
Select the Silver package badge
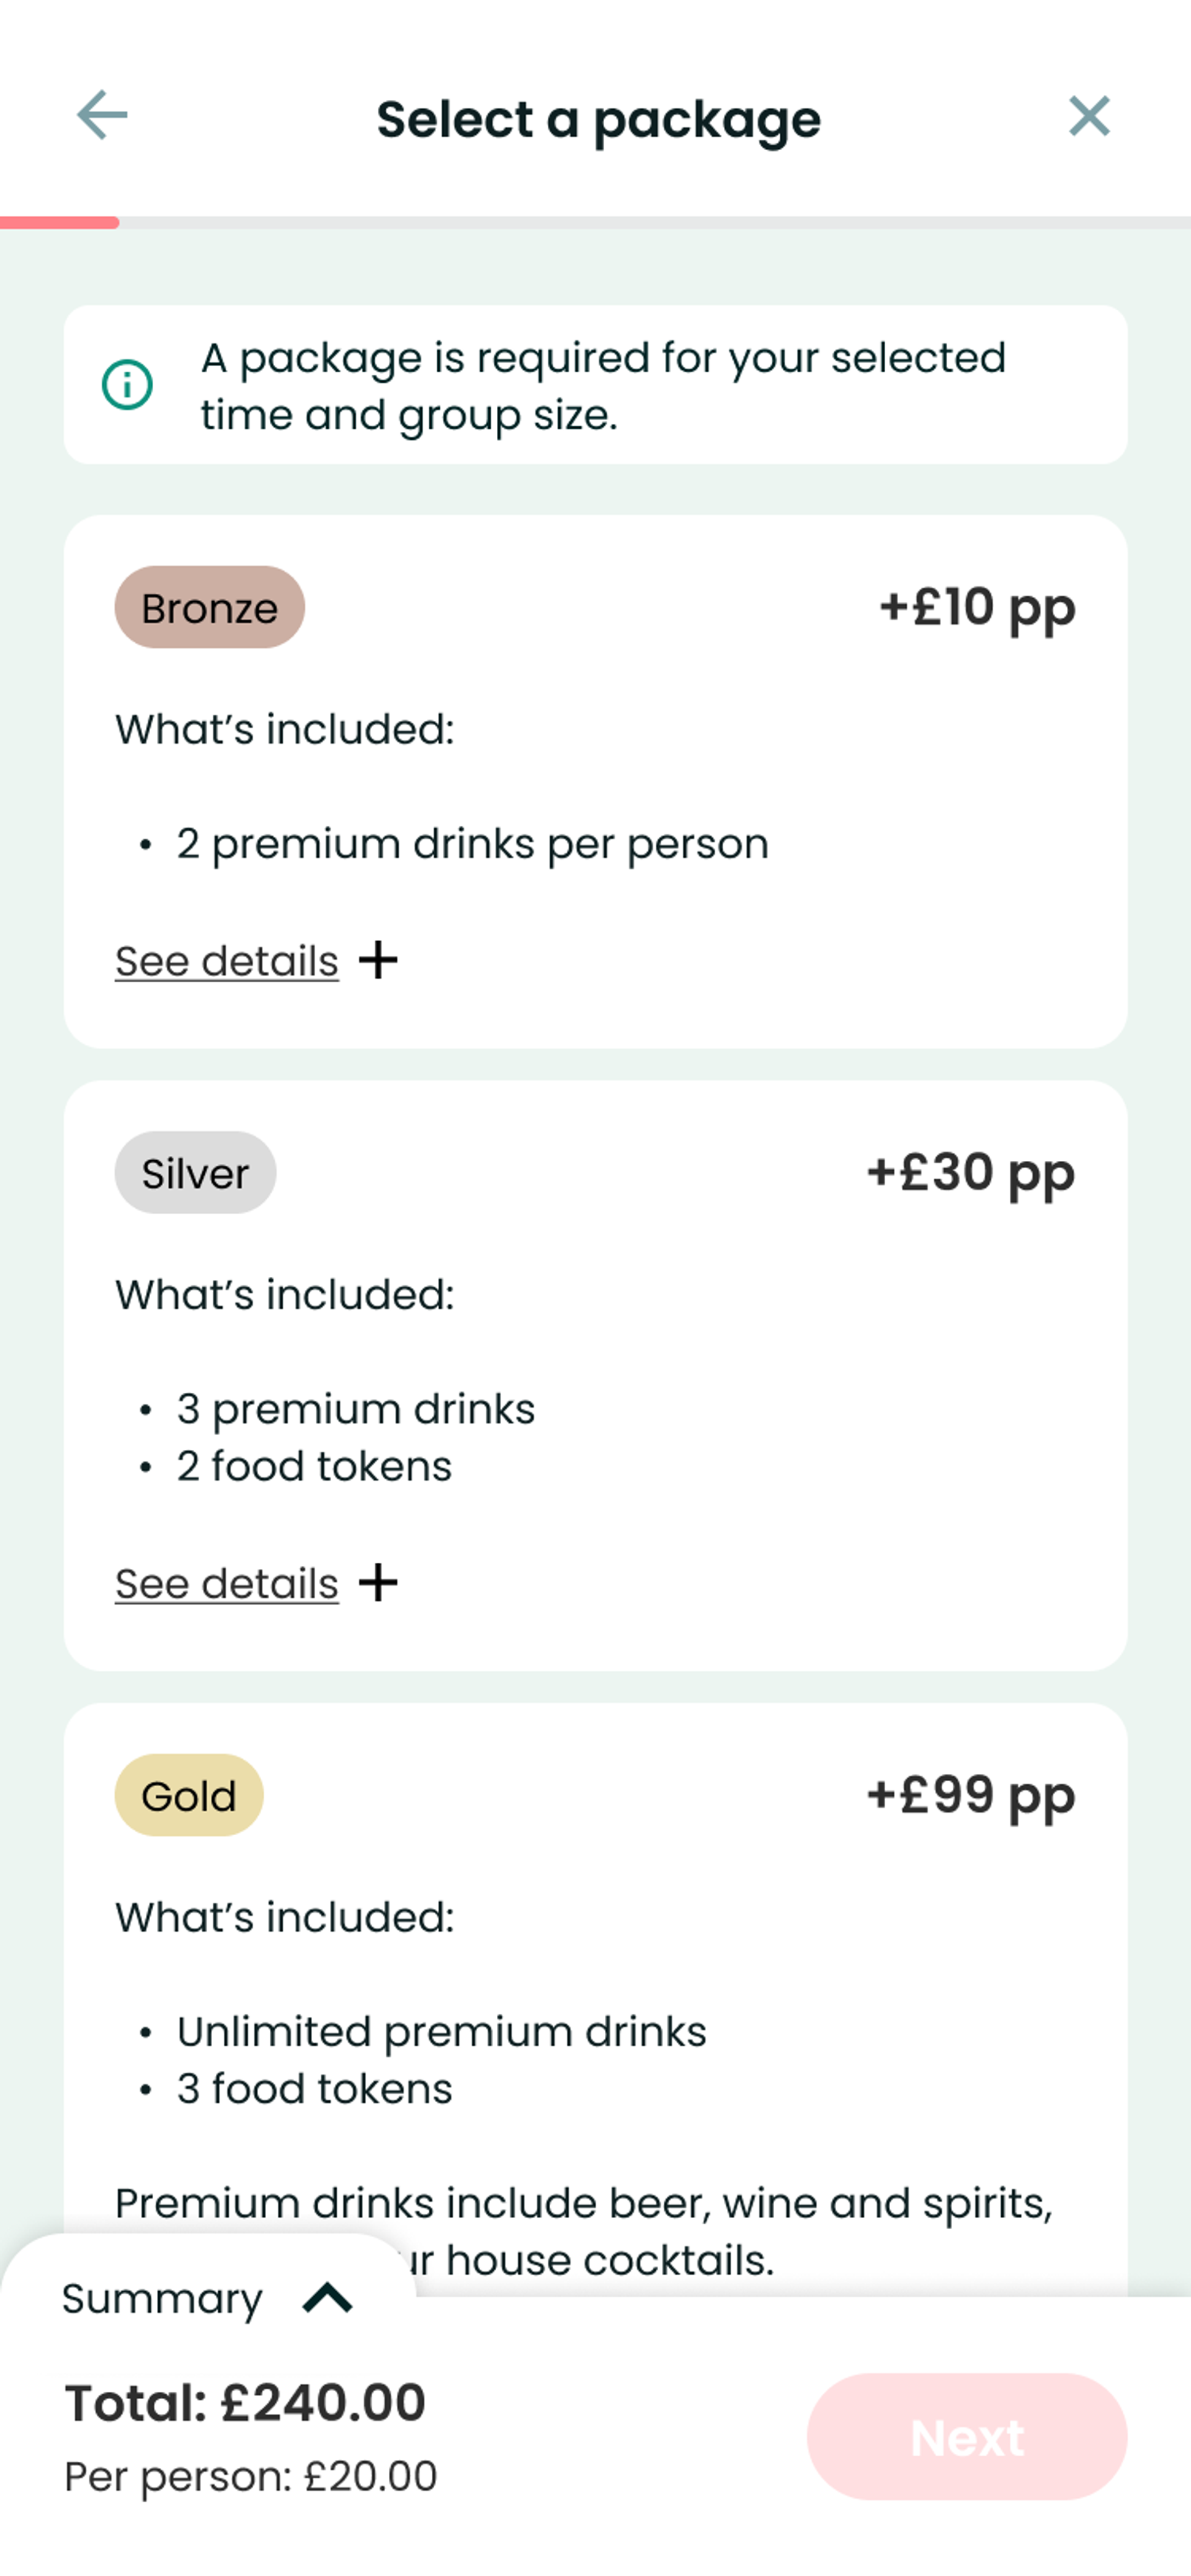point(195,1173)
